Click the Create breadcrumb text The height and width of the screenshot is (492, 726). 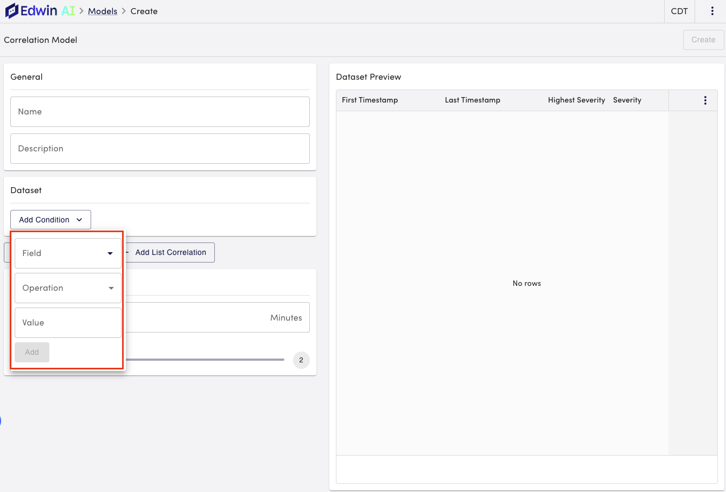tap(144, 11)
